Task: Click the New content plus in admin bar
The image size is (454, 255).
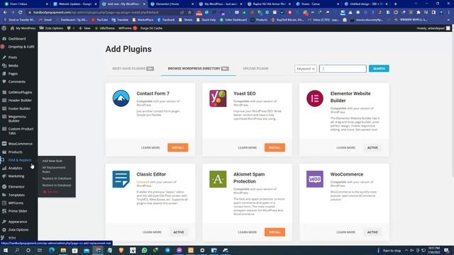Action: (84, 28)
